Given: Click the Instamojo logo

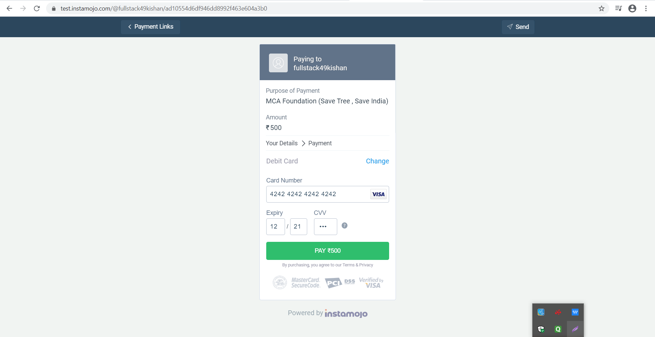Looking at the screenshot, I should (x=346, y=313).
